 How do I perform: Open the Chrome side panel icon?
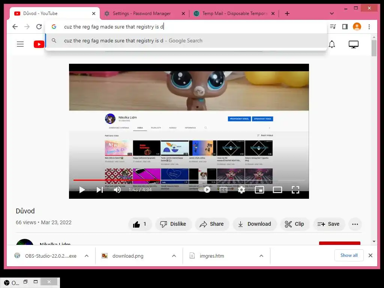[x=345, y=27]
